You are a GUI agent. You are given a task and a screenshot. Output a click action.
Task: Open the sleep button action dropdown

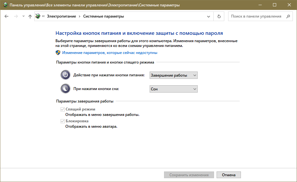[174, 89]
